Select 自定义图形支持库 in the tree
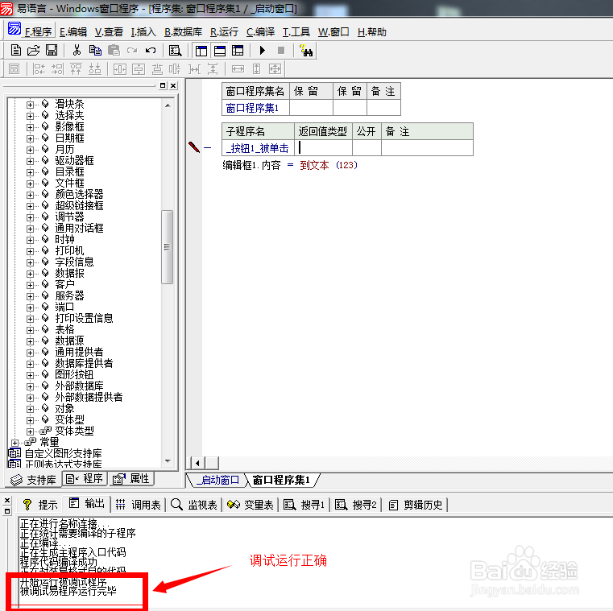The width and height of the screenshot is (613, 611). pyautogui.click(x=64, y=453)
